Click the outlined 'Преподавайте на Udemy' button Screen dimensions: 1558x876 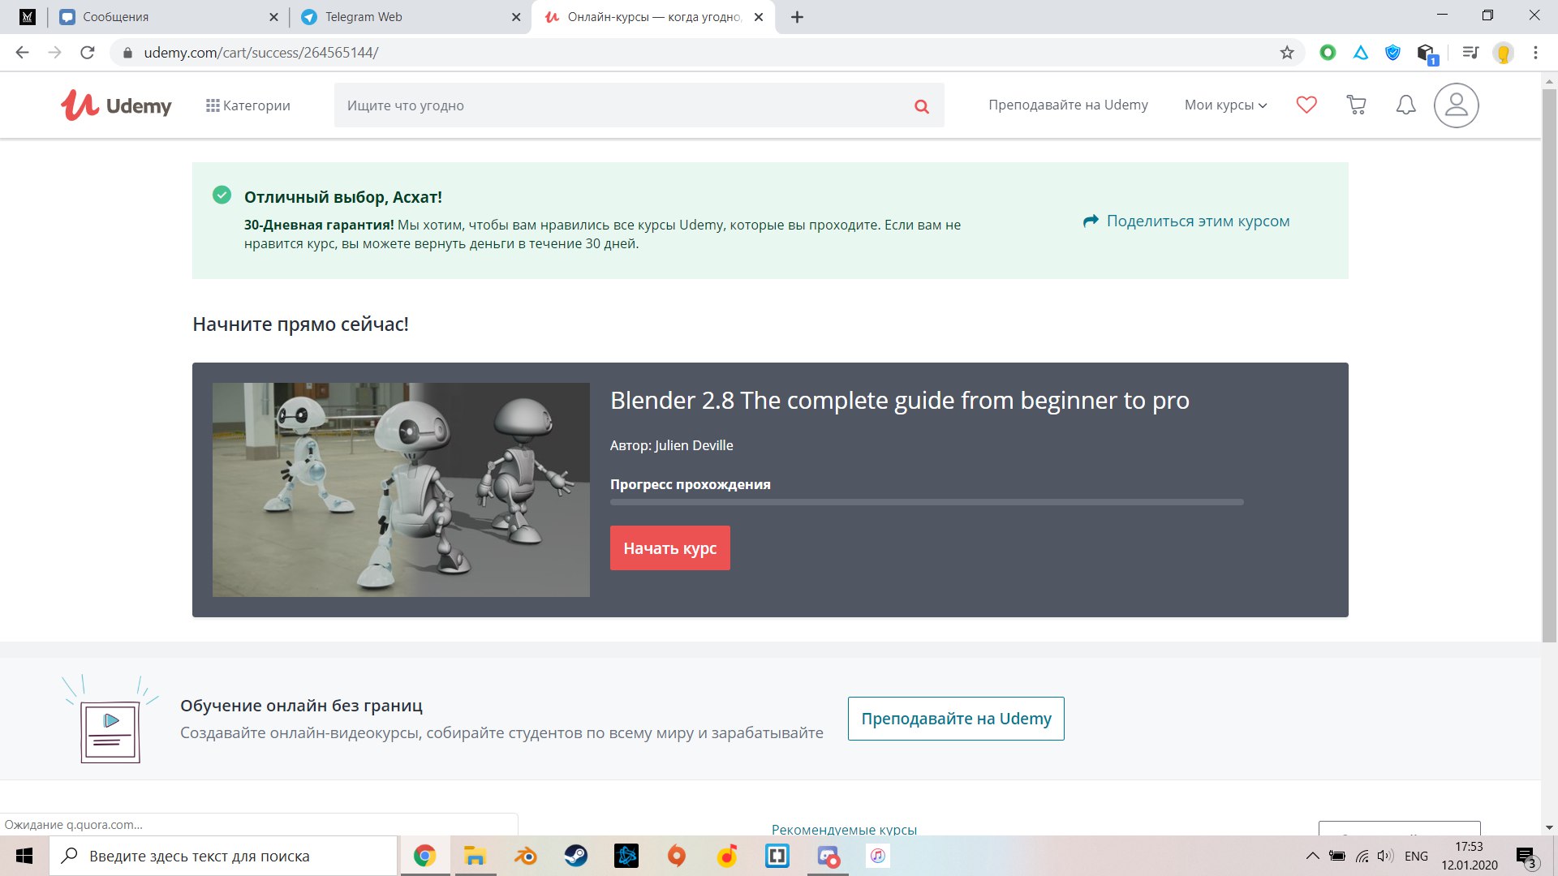[x=956, y=719]
